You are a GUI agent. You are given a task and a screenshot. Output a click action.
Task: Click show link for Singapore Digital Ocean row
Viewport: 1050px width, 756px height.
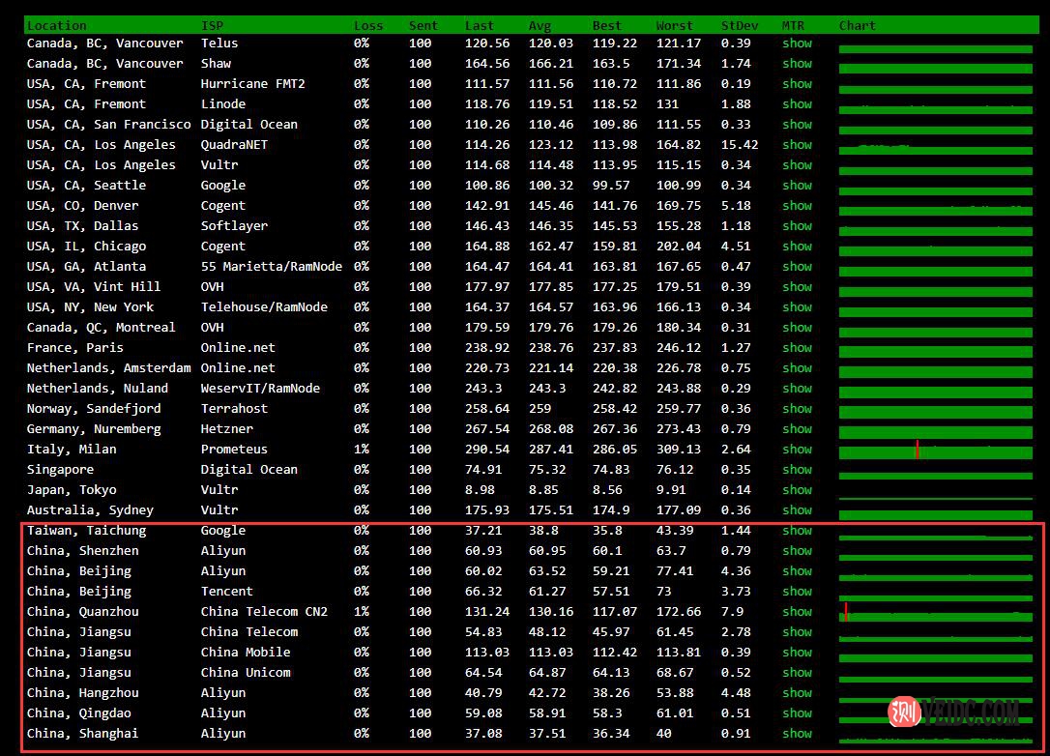tap(797, 470)
